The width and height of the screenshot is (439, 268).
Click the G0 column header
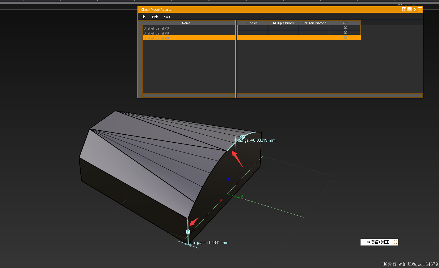coord(345,23)
